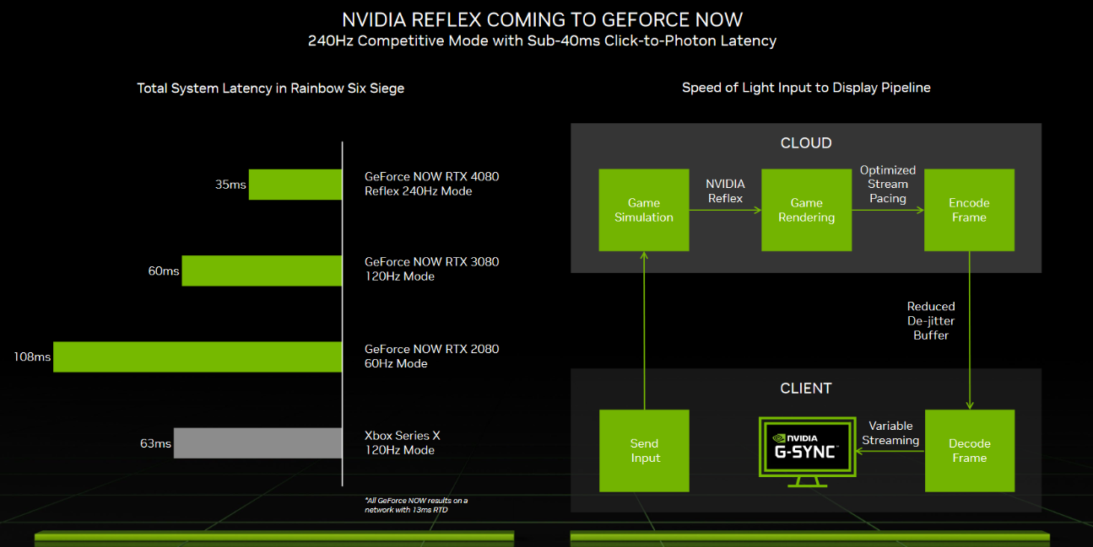
Task: Click the 108ms green latency bar
Action: [197, 357]
